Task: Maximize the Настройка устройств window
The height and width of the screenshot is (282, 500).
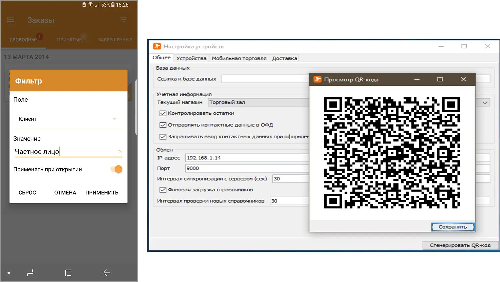Action: (x=464, y=46)
